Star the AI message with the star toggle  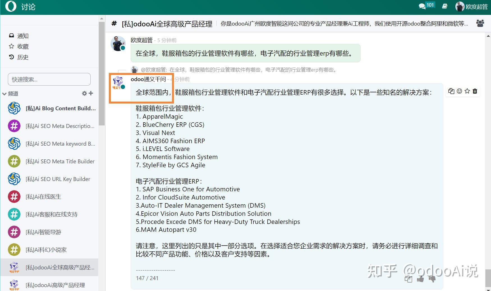(467, 91)
